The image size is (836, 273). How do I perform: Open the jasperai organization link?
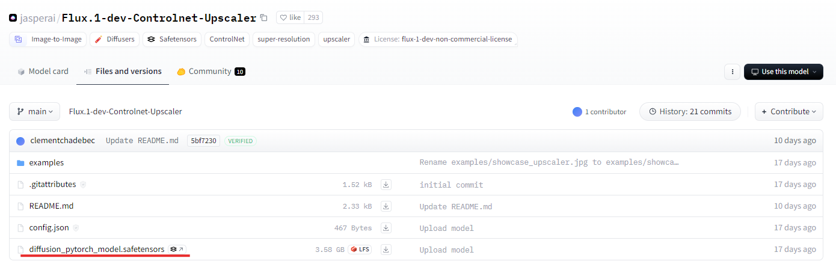[x=38, y=18]
